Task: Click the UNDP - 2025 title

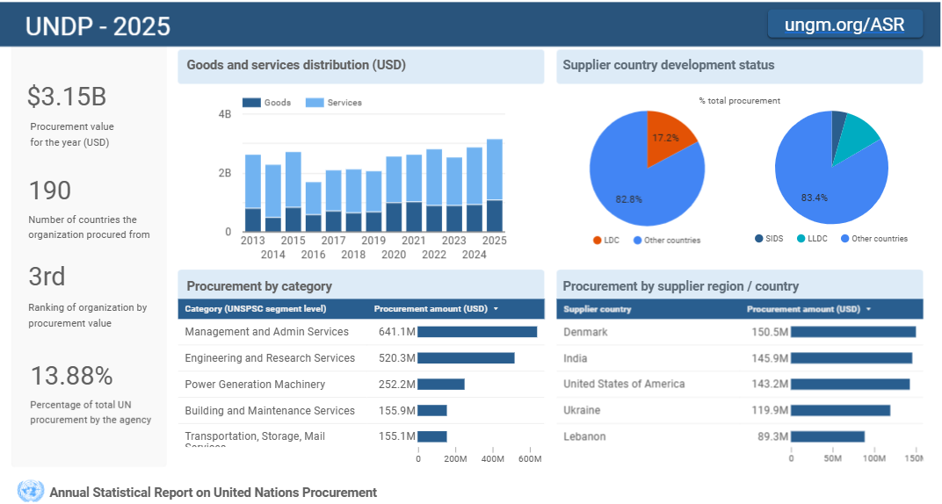Action: 98,26
